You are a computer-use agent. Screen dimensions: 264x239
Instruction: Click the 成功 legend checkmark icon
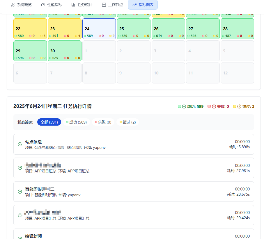(x=183, y=106)
